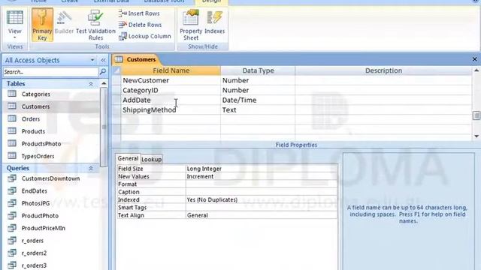
Task: Close the Customers table design tab
Action: (474, 59)
